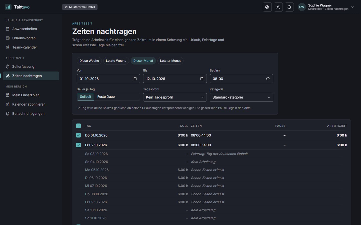This screenshot has width=361, height=225.
Task: Choose the Letzte Woche preset
Action: (116, 61)
